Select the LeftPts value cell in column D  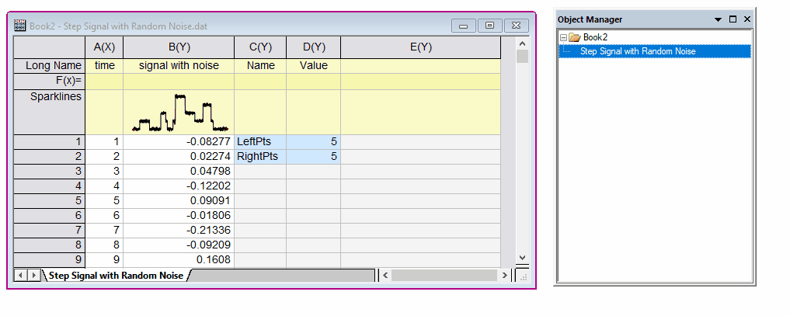(x=313, y=142)
